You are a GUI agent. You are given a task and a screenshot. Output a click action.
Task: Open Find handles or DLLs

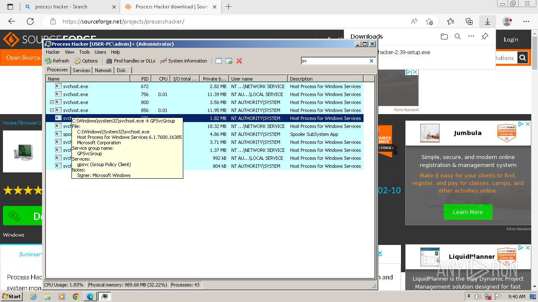[131, 61]
